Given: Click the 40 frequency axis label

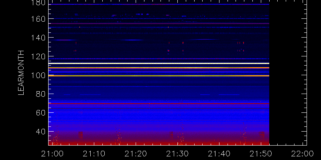Looking at the screenshot, I should tap(41, 132).
